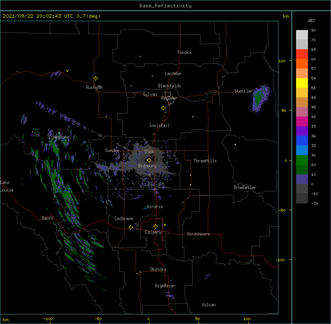
Task: Click the yellow V marker northwest of RockyMH
Action: tap(67, 71)
